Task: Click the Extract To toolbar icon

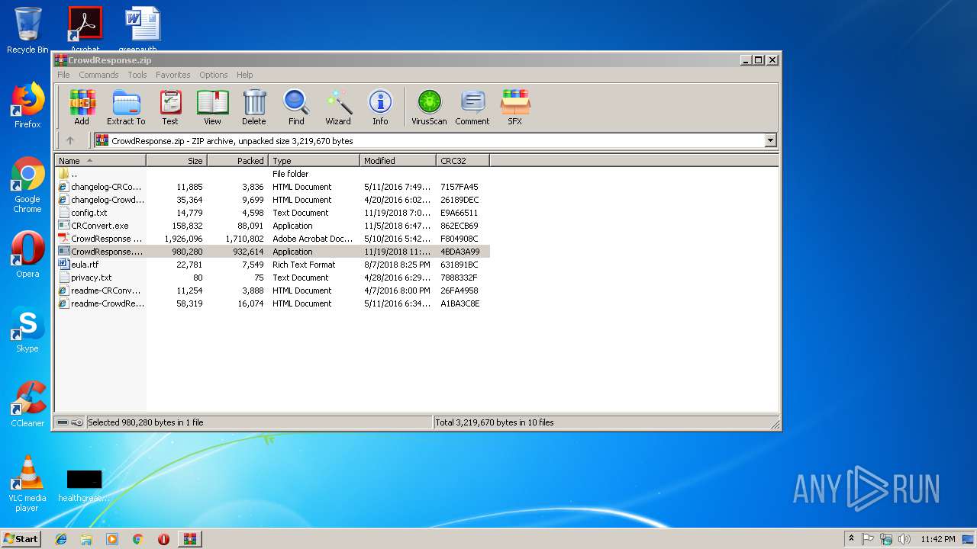Action: coord(126,108)
